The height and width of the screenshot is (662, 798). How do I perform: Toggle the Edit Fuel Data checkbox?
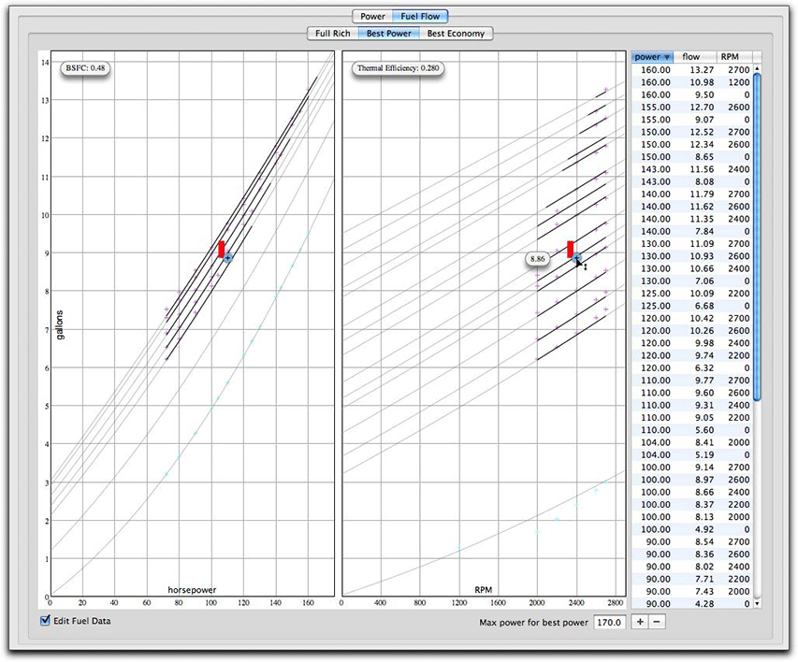(46, 621)
